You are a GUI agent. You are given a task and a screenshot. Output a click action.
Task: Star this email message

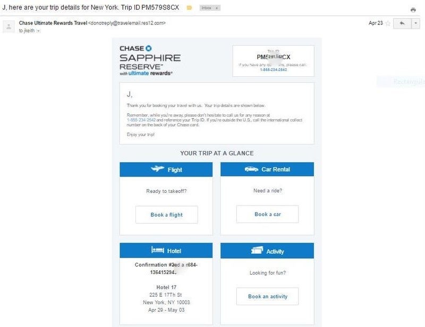tap(388, 23)
